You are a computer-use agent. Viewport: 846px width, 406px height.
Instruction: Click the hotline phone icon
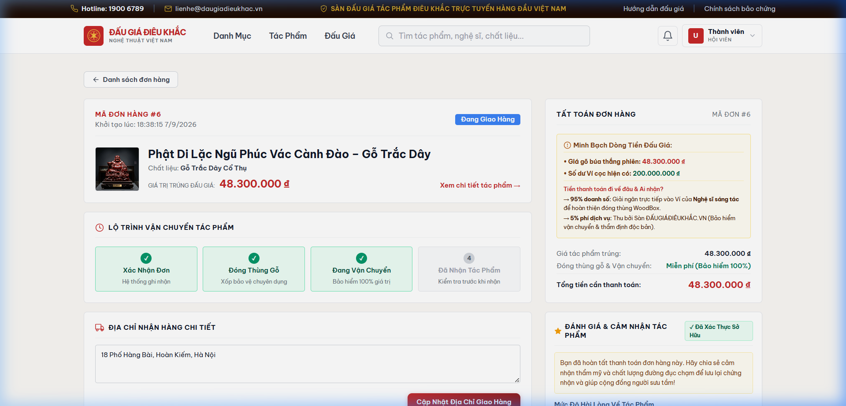74,9
